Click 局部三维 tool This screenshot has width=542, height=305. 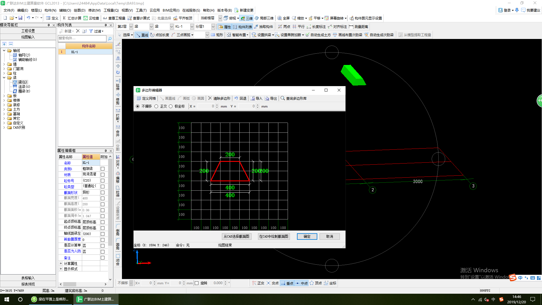coord(264,18)
